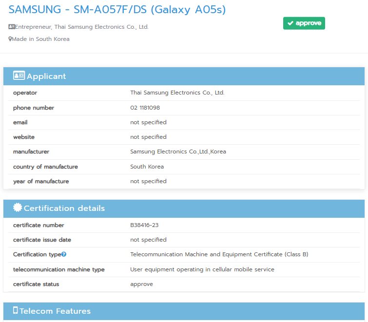This screenshot has width=368, height=322.
Task: Click the Certification type label text
Action: coord(37,254)
